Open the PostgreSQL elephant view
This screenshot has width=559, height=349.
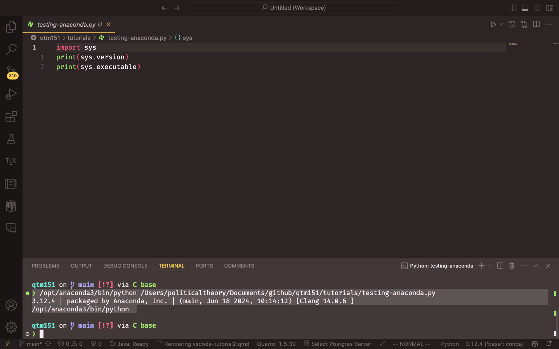tap(11, 206)
